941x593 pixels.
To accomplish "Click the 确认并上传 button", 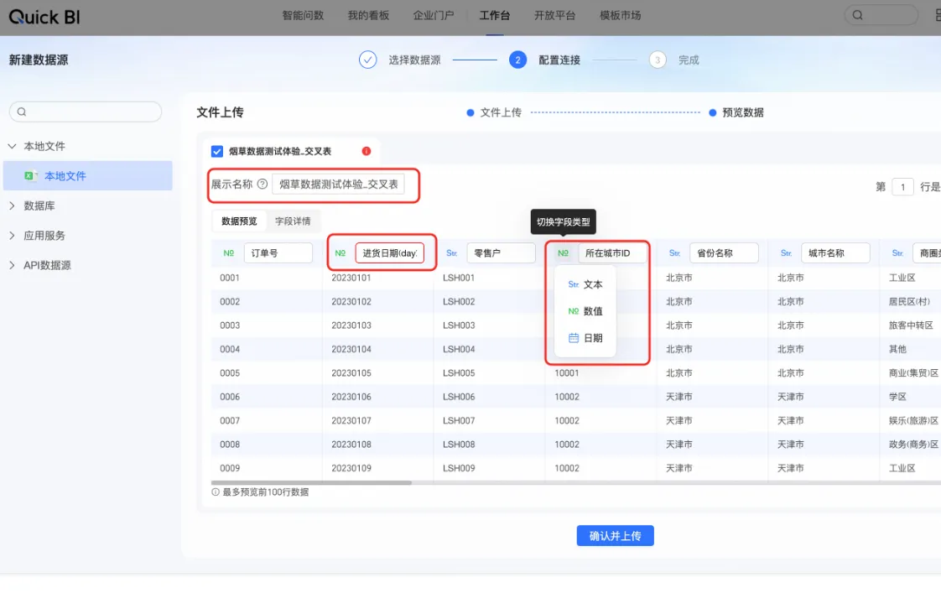I will [x=615, y=535].
